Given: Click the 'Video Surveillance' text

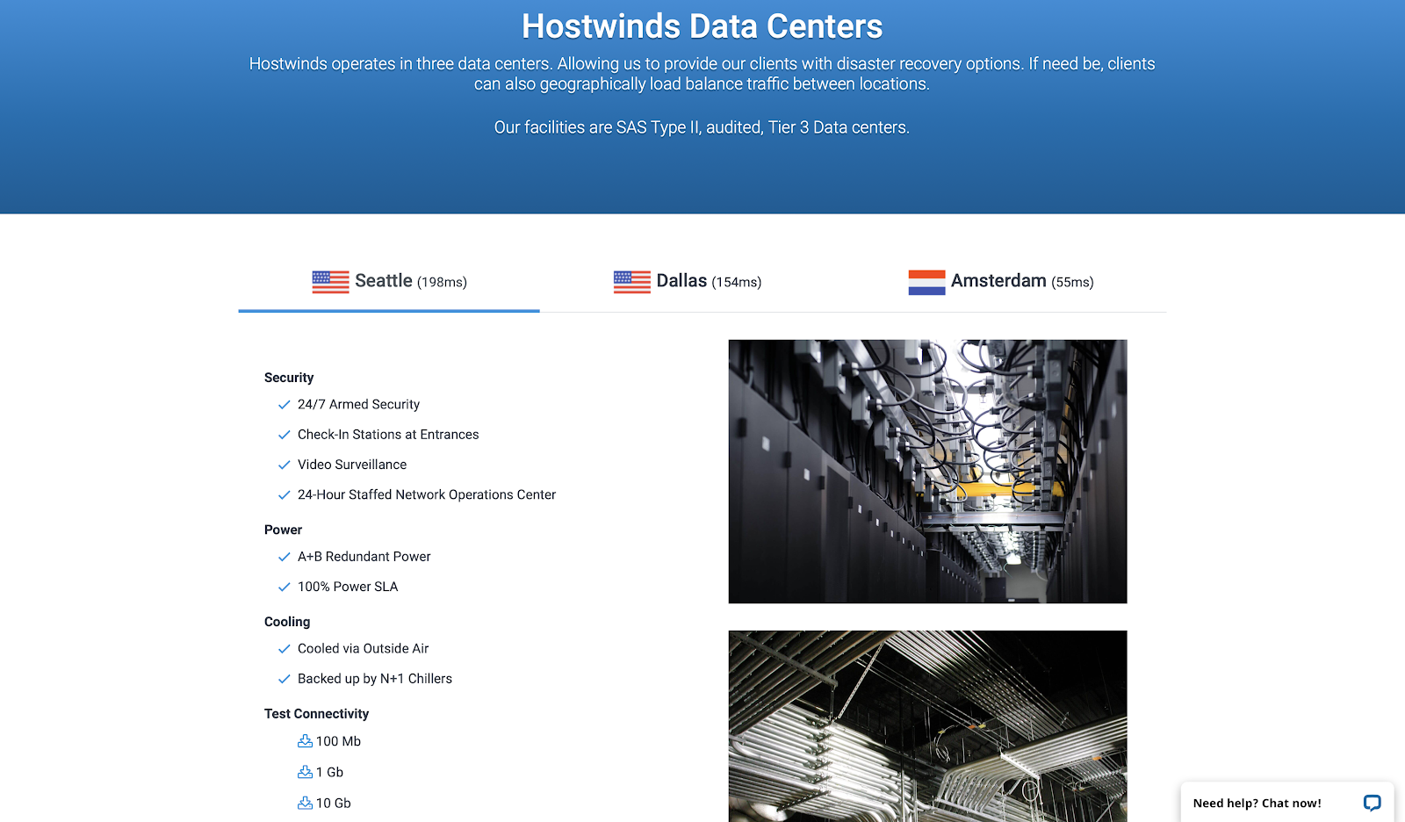Looking at the screenshot, I should (352, 465).
